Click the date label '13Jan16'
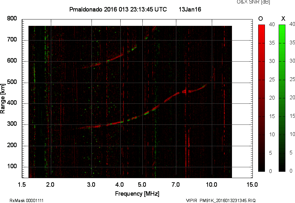This screenshot has height=203, width=295. point(190,9)
